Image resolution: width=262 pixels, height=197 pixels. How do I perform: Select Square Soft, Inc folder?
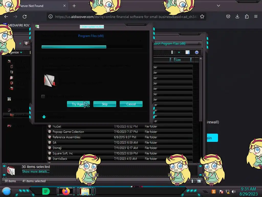click(x=120, y=153)
